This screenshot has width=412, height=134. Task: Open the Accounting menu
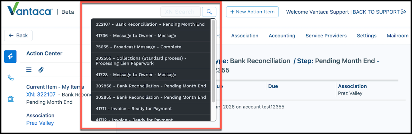(x=282, y=36)
